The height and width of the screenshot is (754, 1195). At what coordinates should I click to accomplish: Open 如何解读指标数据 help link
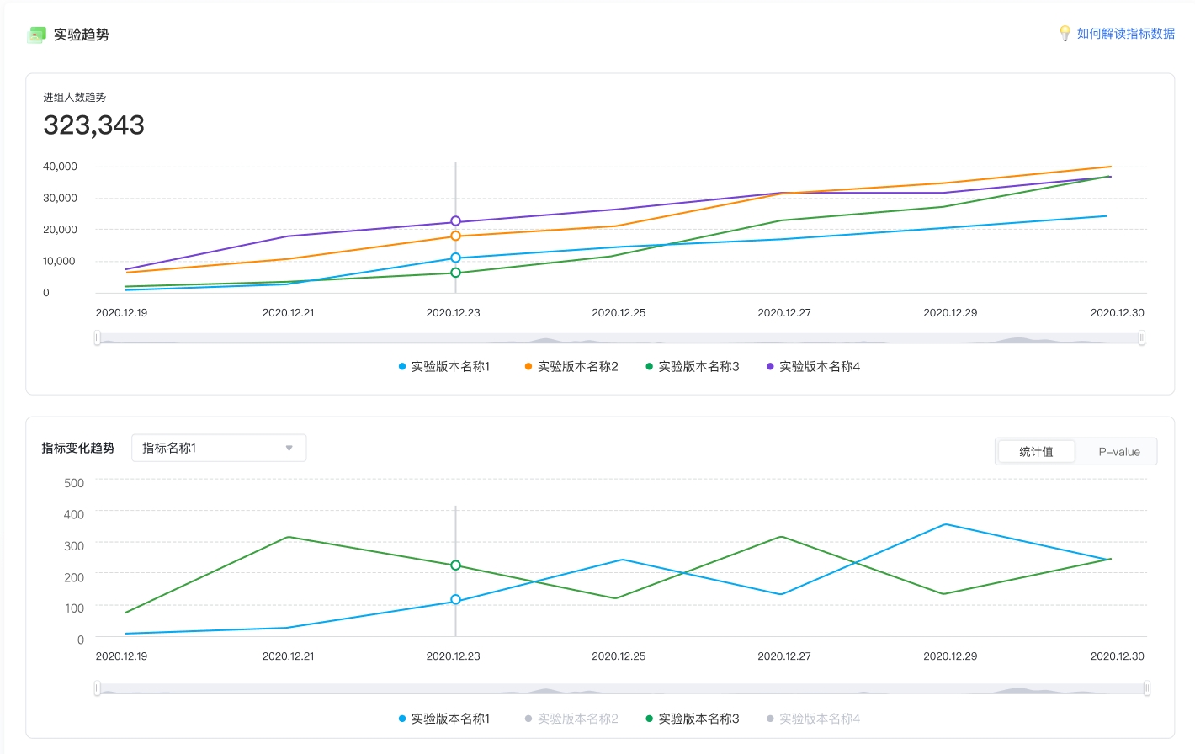tap(1126, 34)
